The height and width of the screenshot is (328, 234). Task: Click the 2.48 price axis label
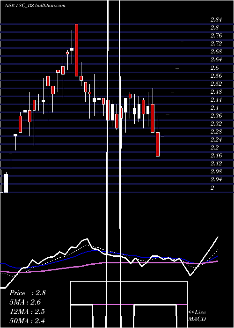click(x=216, y=92)
